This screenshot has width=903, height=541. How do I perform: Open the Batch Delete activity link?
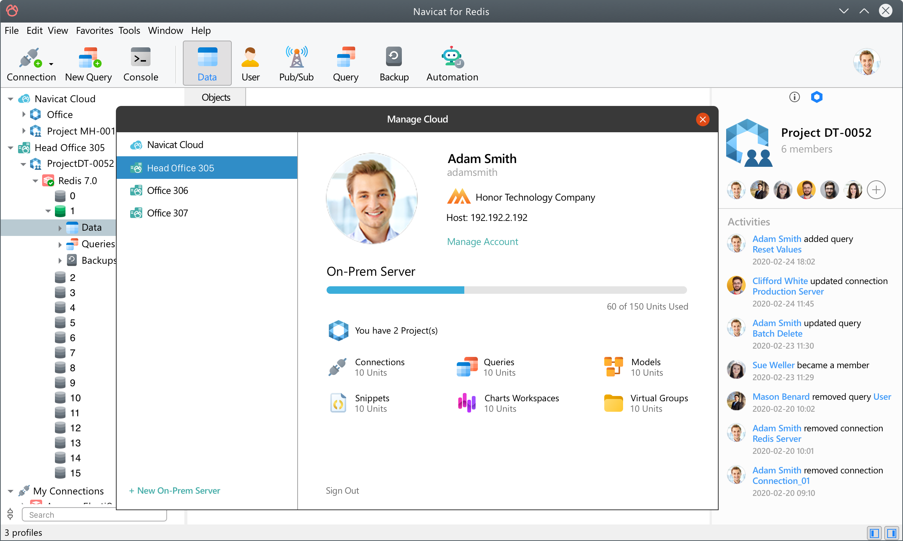click(777, 334)
